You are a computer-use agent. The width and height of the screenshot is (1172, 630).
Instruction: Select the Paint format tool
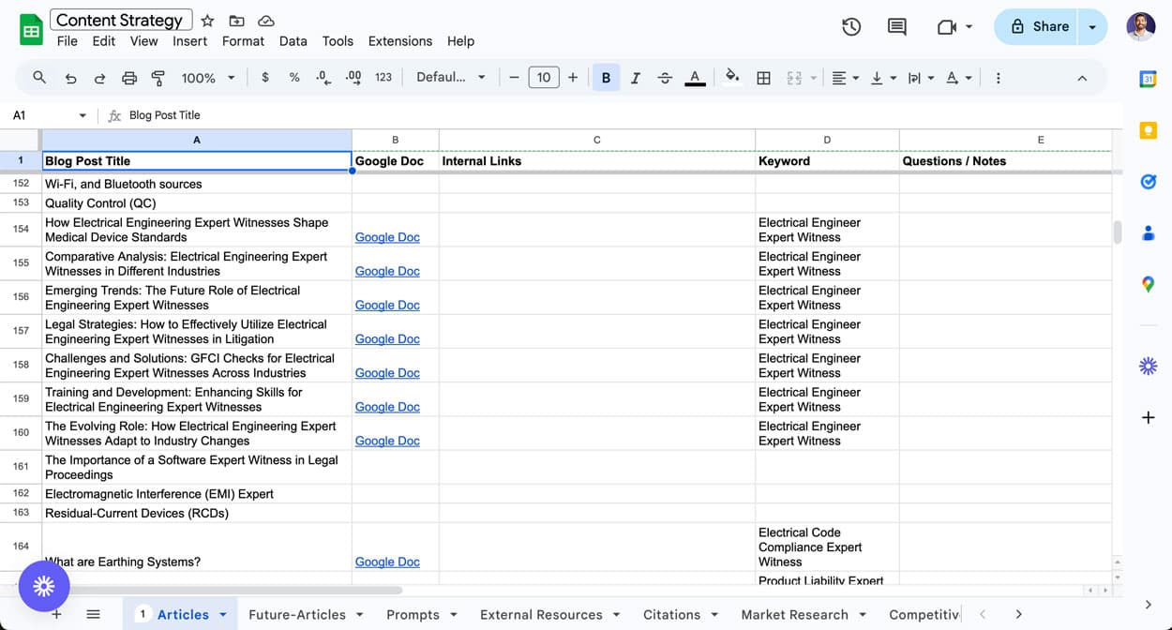click(x=159, y=77)
